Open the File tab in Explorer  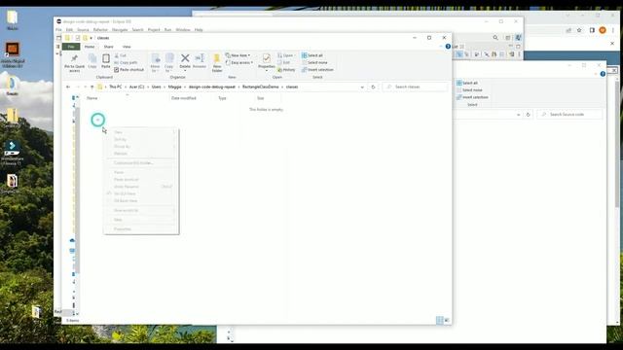click(x=71, y=47)
